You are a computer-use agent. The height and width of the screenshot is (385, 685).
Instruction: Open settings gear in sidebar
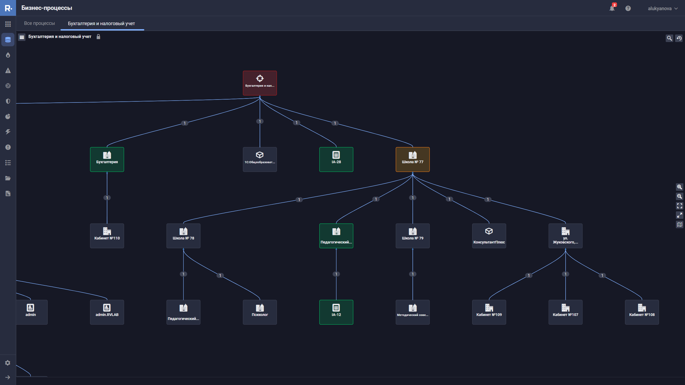point(8,363)
